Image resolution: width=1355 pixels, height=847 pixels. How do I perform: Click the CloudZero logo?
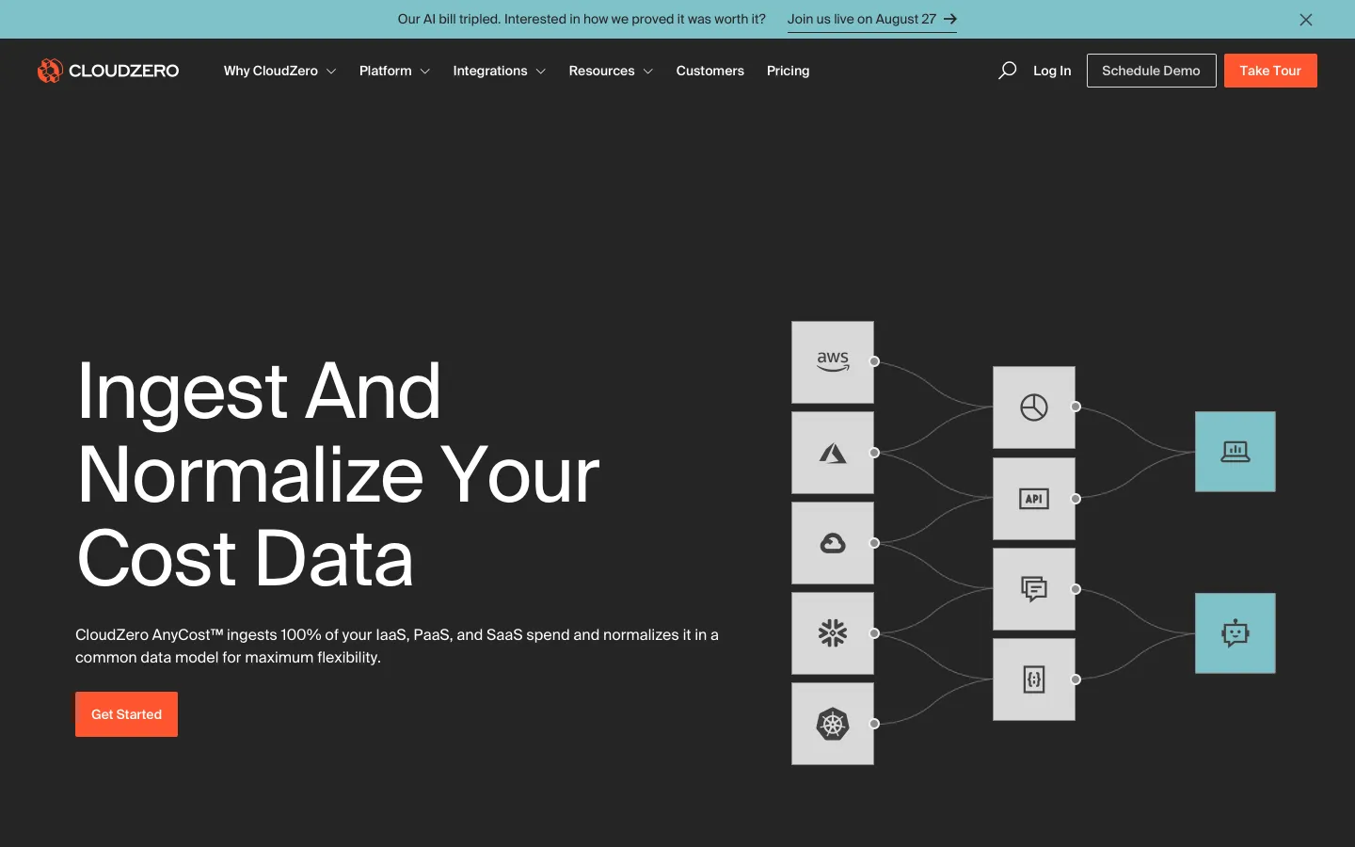(x=108, y=71)
